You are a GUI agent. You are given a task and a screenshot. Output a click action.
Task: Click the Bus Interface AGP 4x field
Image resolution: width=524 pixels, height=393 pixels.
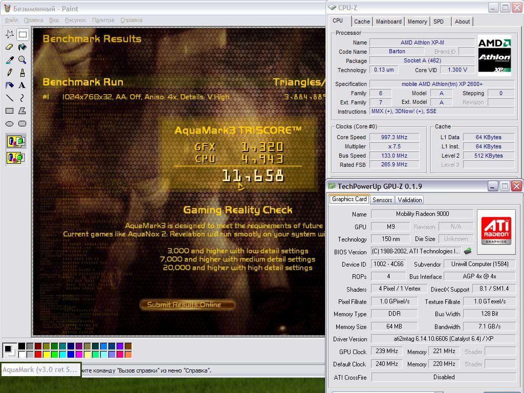(x=479, y=276)
